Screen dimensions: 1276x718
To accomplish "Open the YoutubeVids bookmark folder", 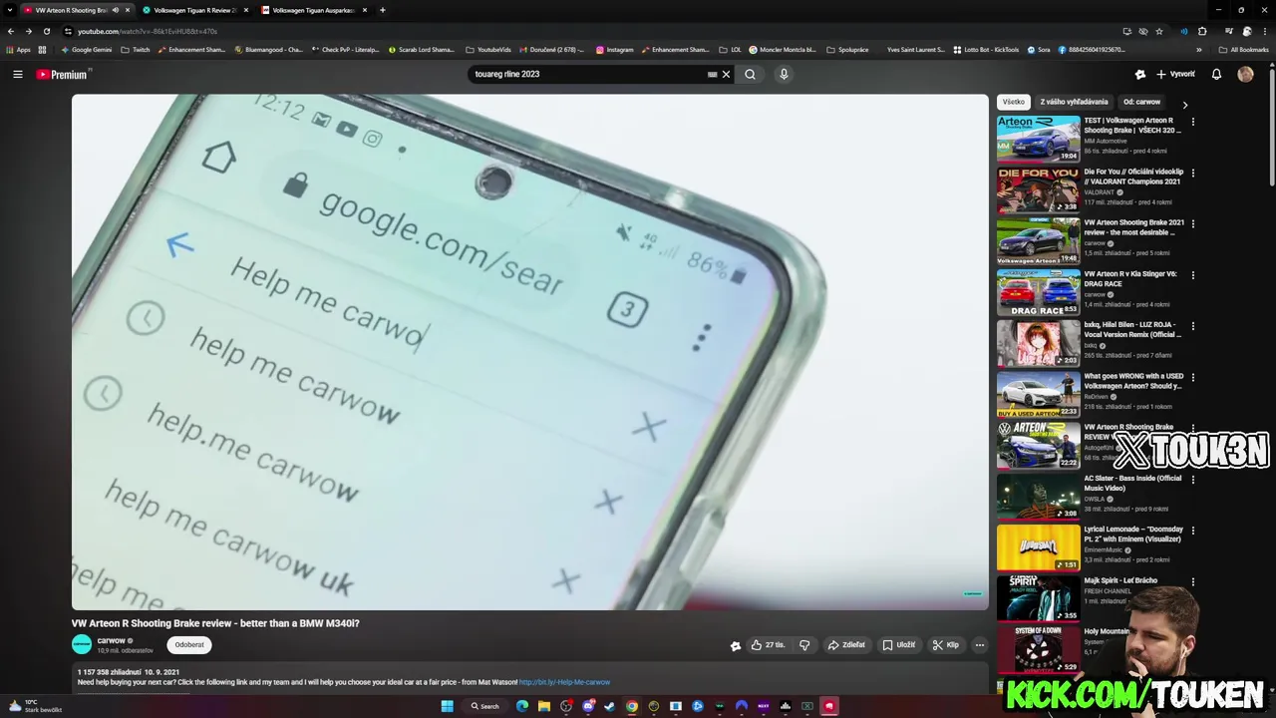I will (x=488, y=49).
